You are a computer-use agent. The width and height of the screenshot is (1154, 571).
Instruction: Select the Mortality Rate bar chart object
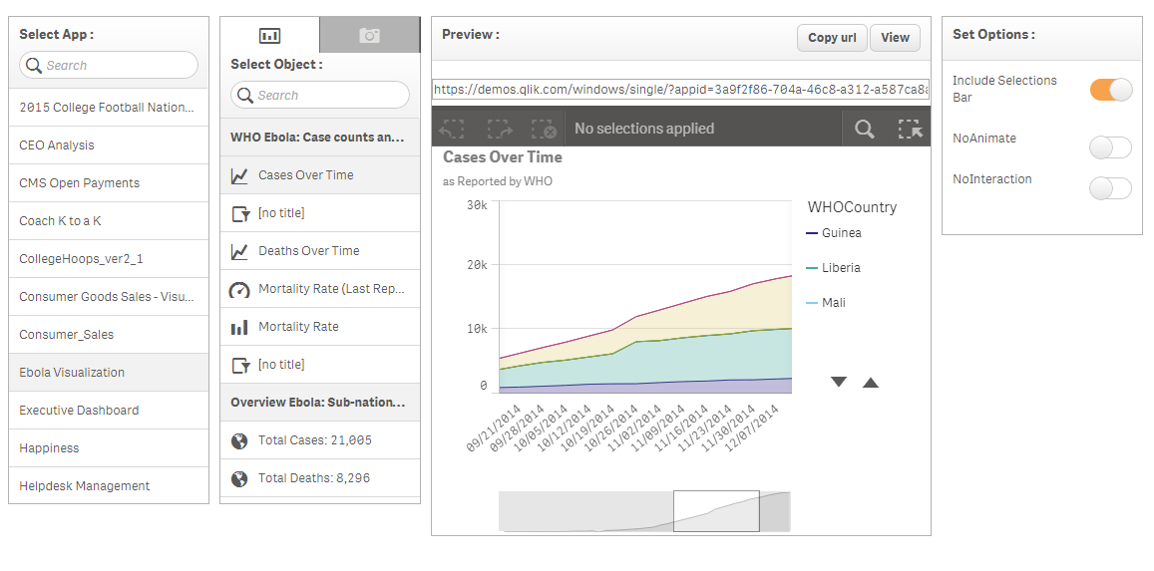click(320, 326)
